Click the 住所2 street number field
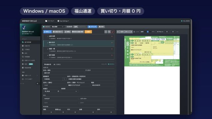212x119 pixels. (55, 85)
